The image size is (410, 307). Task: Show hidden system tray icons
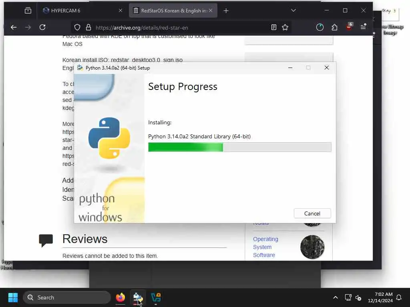tap(336, 297)
